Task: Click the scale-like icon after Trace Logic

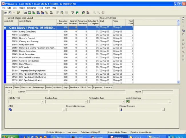Action: [x=51, y=13]
